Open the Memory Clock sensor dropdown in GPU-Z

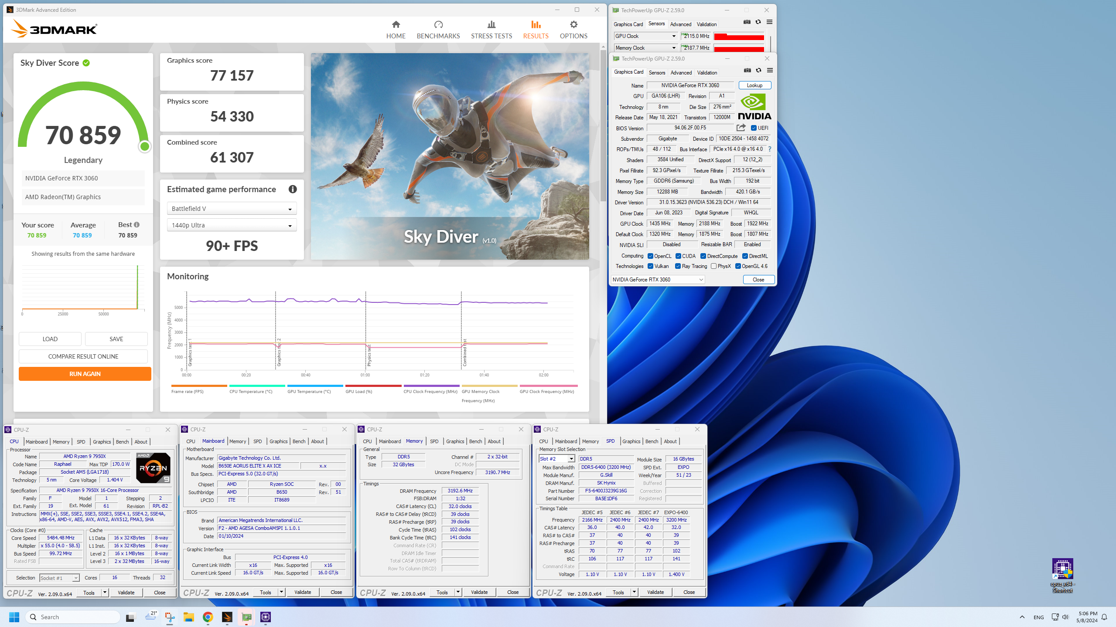[x=645, y=48]
